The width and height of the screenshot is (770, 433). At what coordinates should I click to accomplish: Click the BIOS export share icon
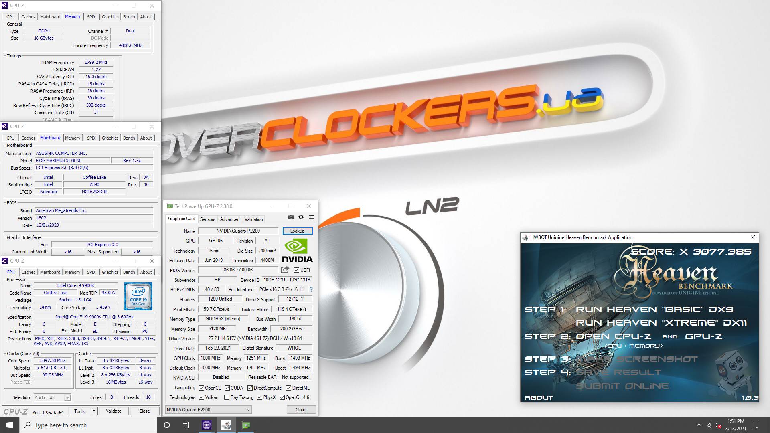coord(285,270)
